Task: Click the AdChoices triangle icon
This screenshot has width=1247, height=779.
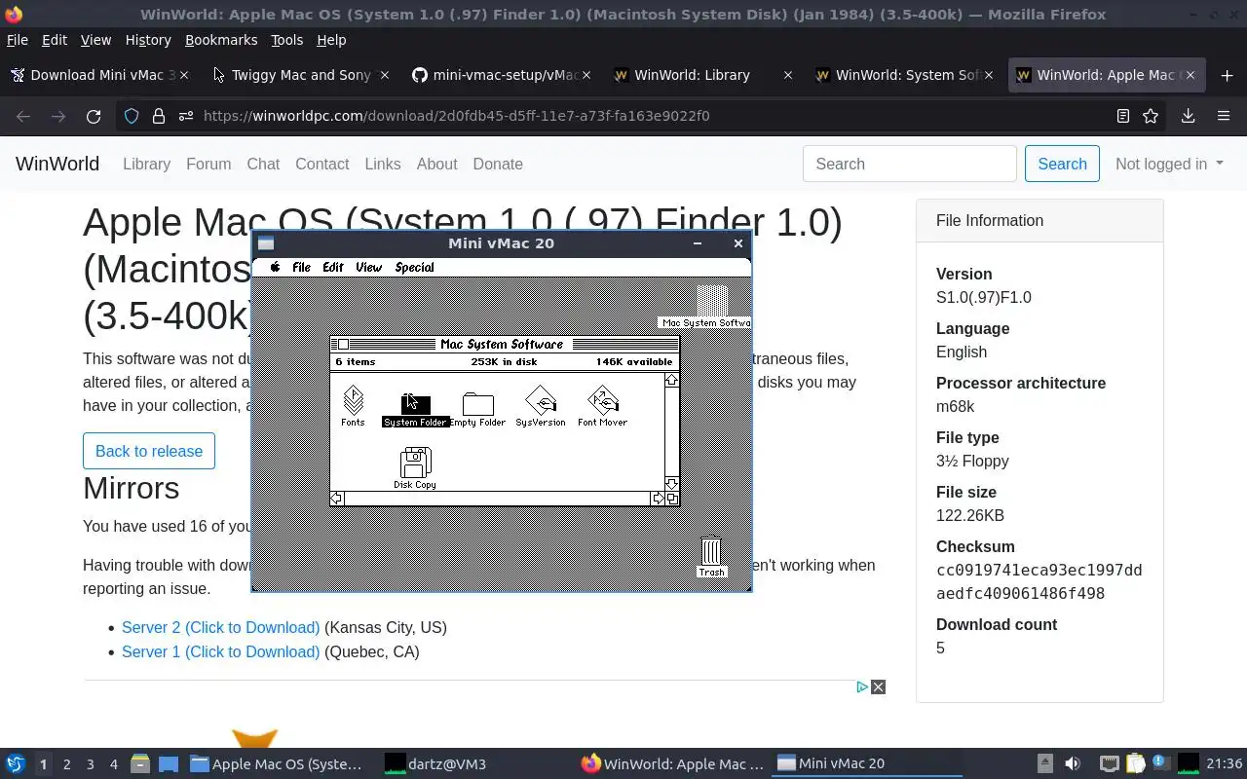Action: (862, 687)
